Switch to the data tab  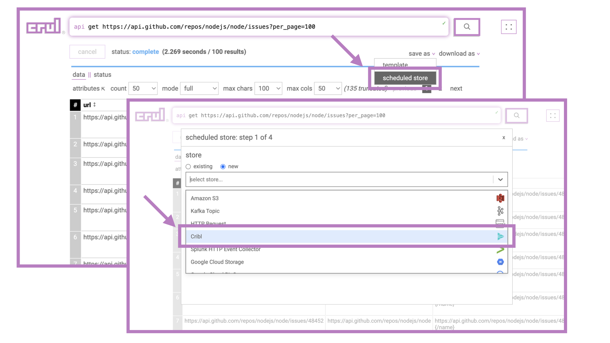pos(79,75)
